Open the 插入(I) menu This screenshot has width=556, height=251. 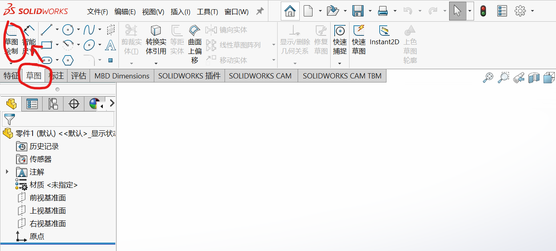pos(180,12)
